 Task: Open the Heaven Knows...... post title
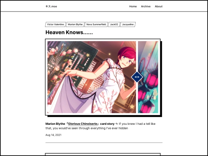coord(69,32)
